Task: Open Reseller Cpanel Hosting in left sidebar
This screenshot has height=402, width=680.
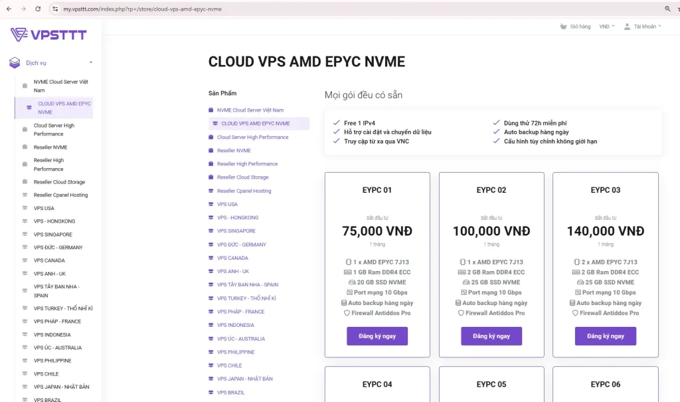Action: point(60,195)
